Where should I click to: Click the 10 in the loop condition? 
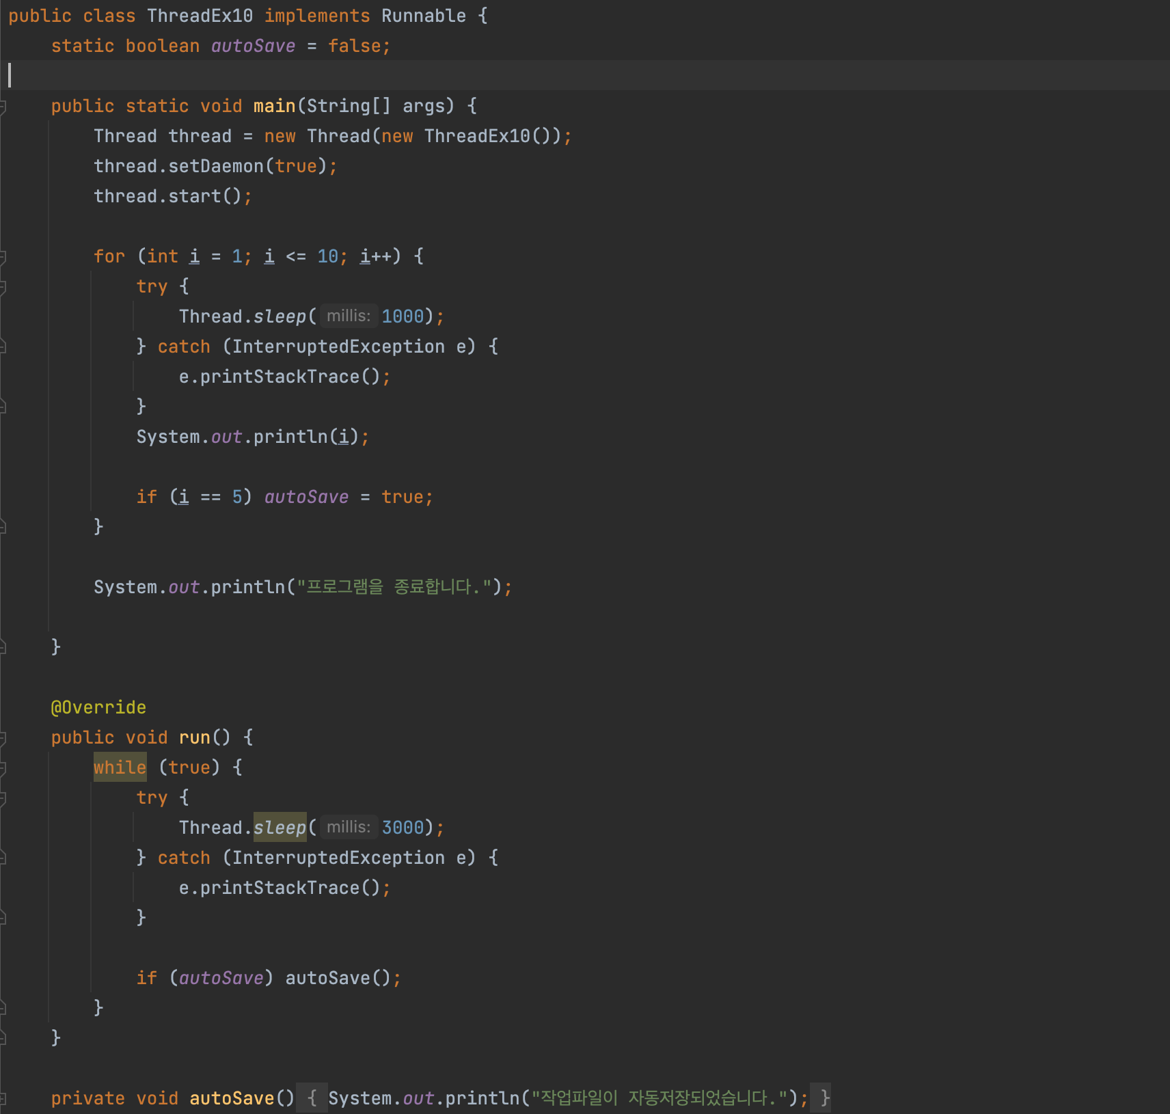point(328,256)
